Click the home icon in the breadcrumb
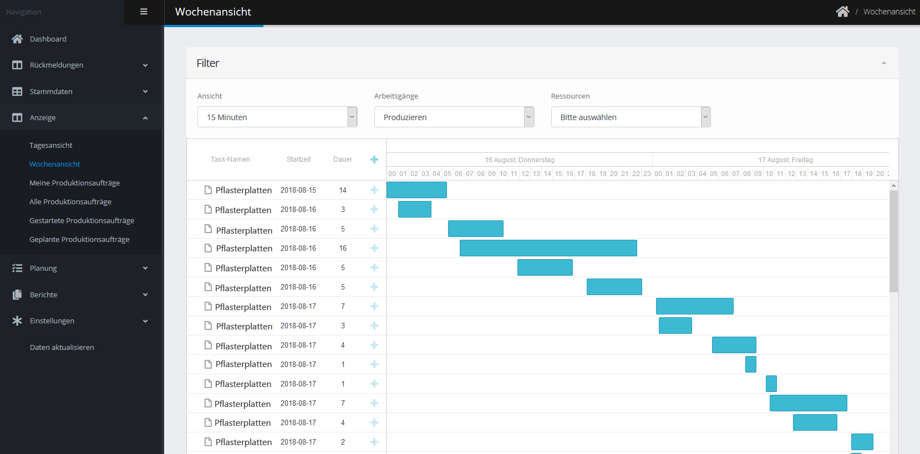Screen dimensions: 920x454 tap(842, 12)
